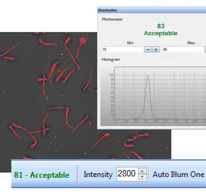Click the Min column label
The image size is (206, 196).
130,43
